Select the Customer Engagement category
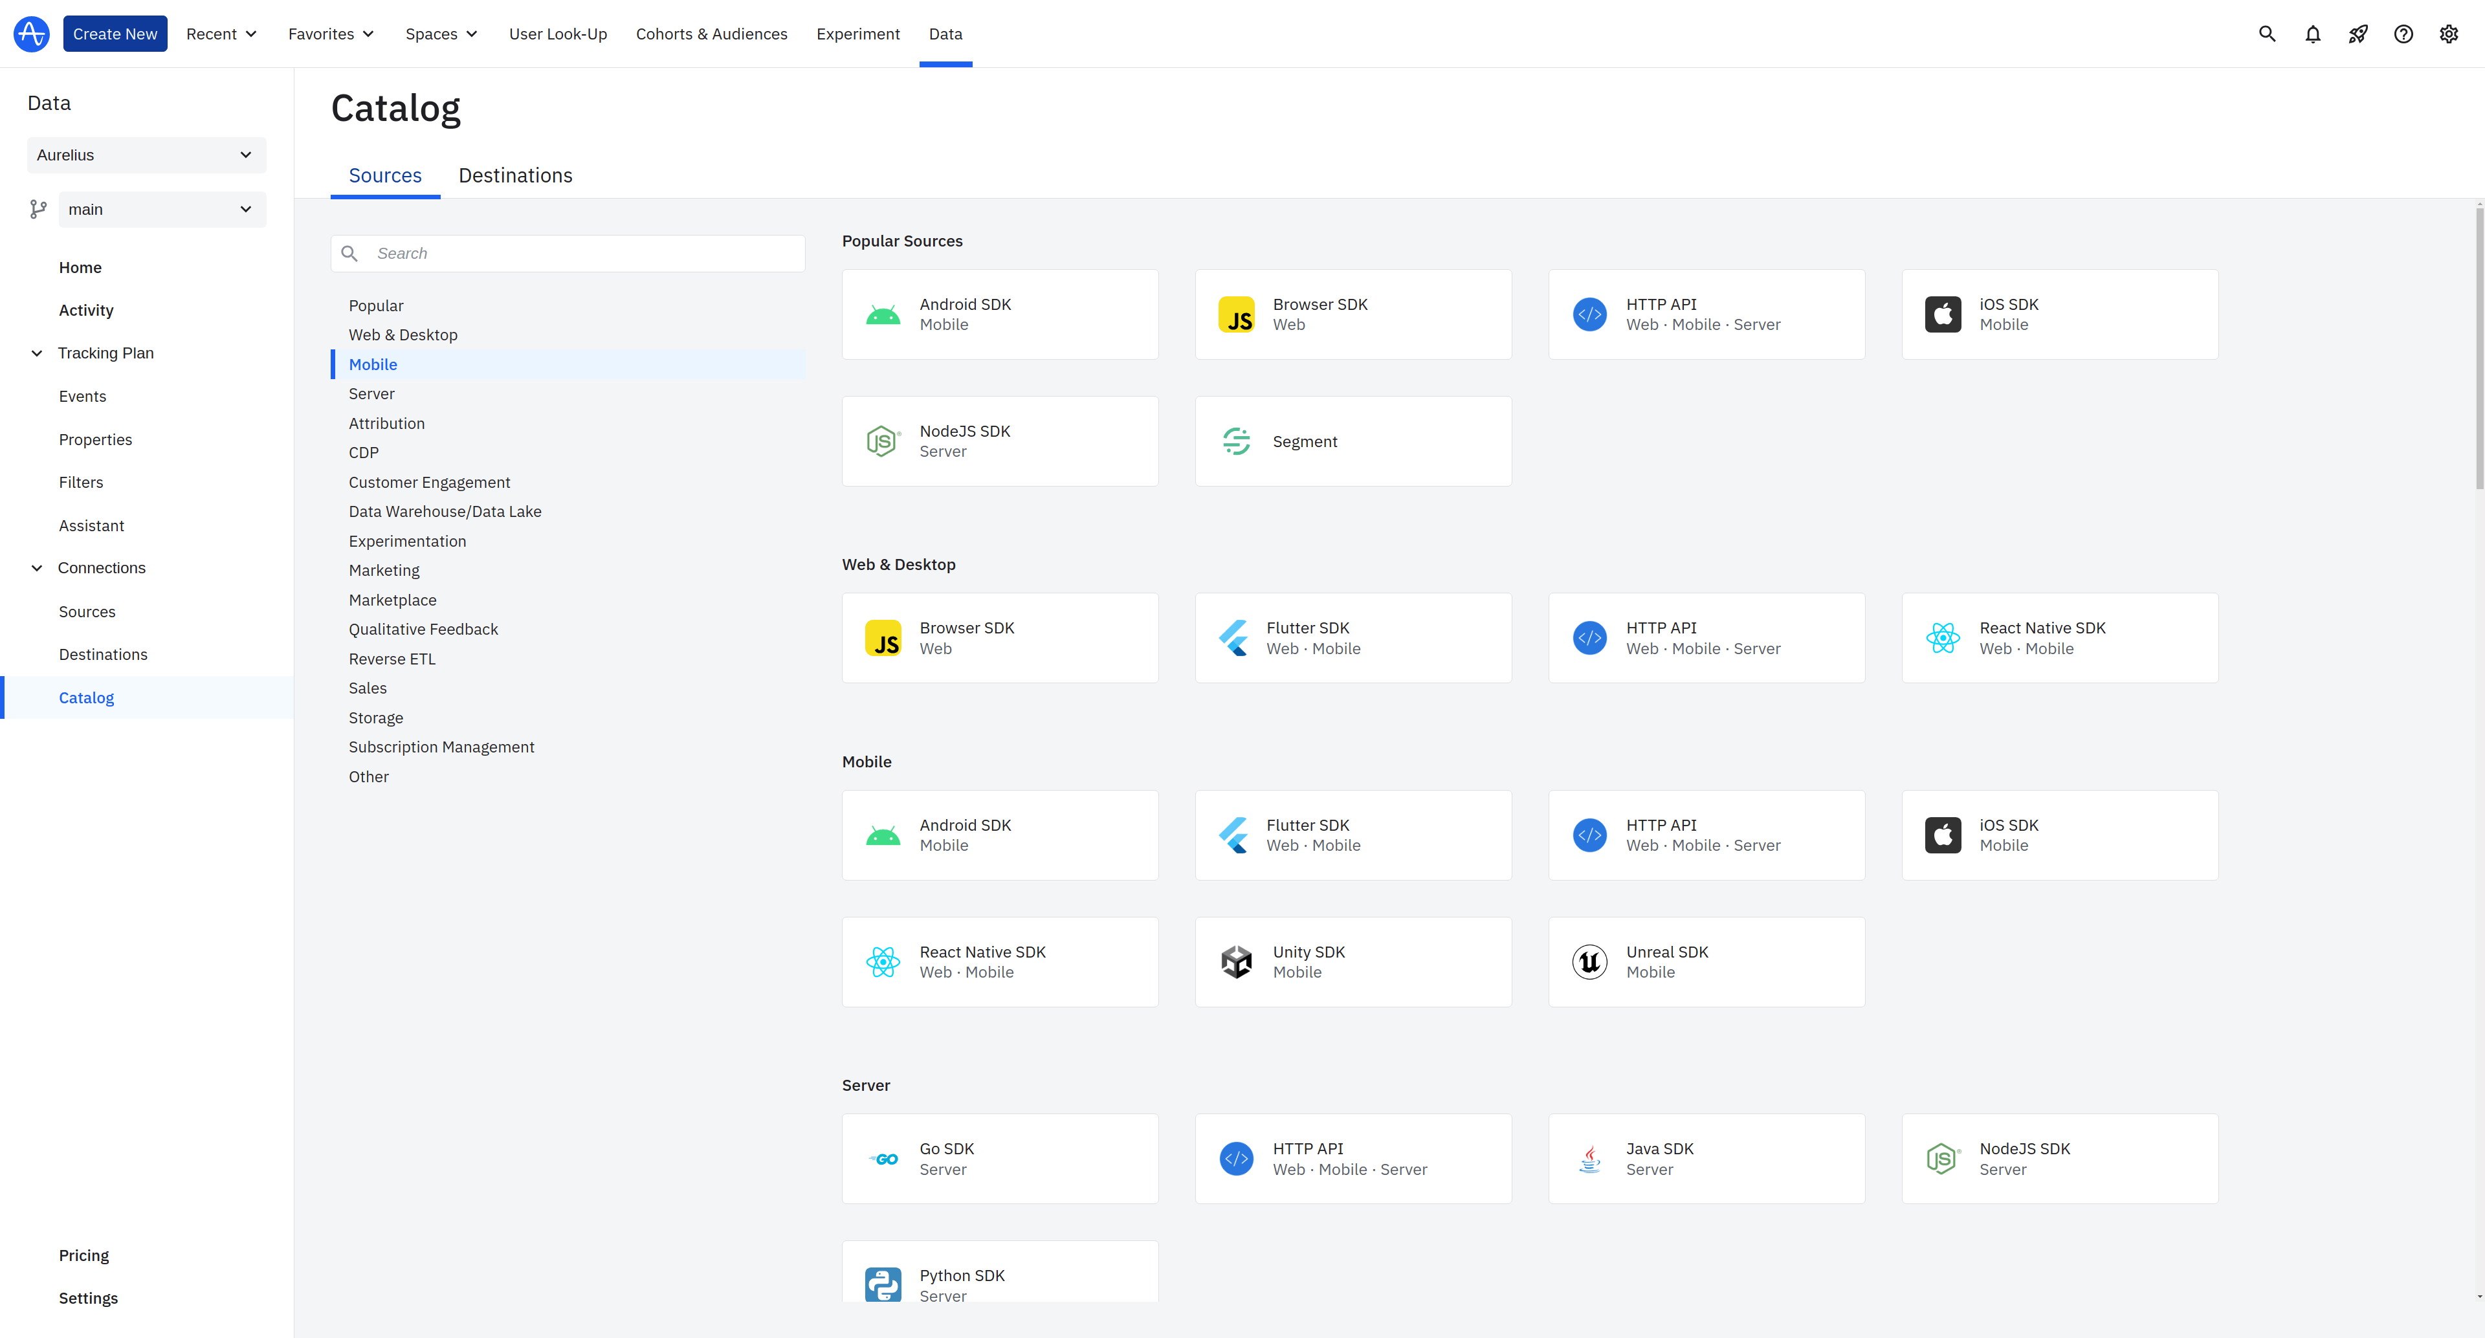 click(429, 482)
